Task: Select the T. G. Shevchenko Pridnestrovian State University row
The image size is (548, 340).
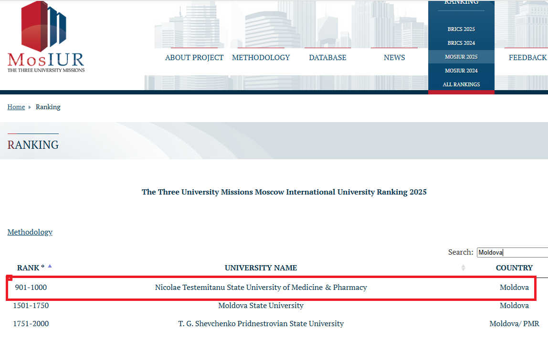Action: click(261, 324)
